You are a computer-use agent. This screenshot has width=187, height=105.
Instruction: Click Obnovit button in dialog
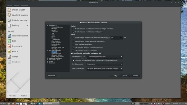(135, 75)
